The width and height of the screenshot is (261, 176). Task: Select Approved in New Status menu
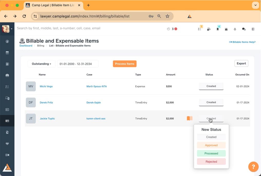point(211,145)
